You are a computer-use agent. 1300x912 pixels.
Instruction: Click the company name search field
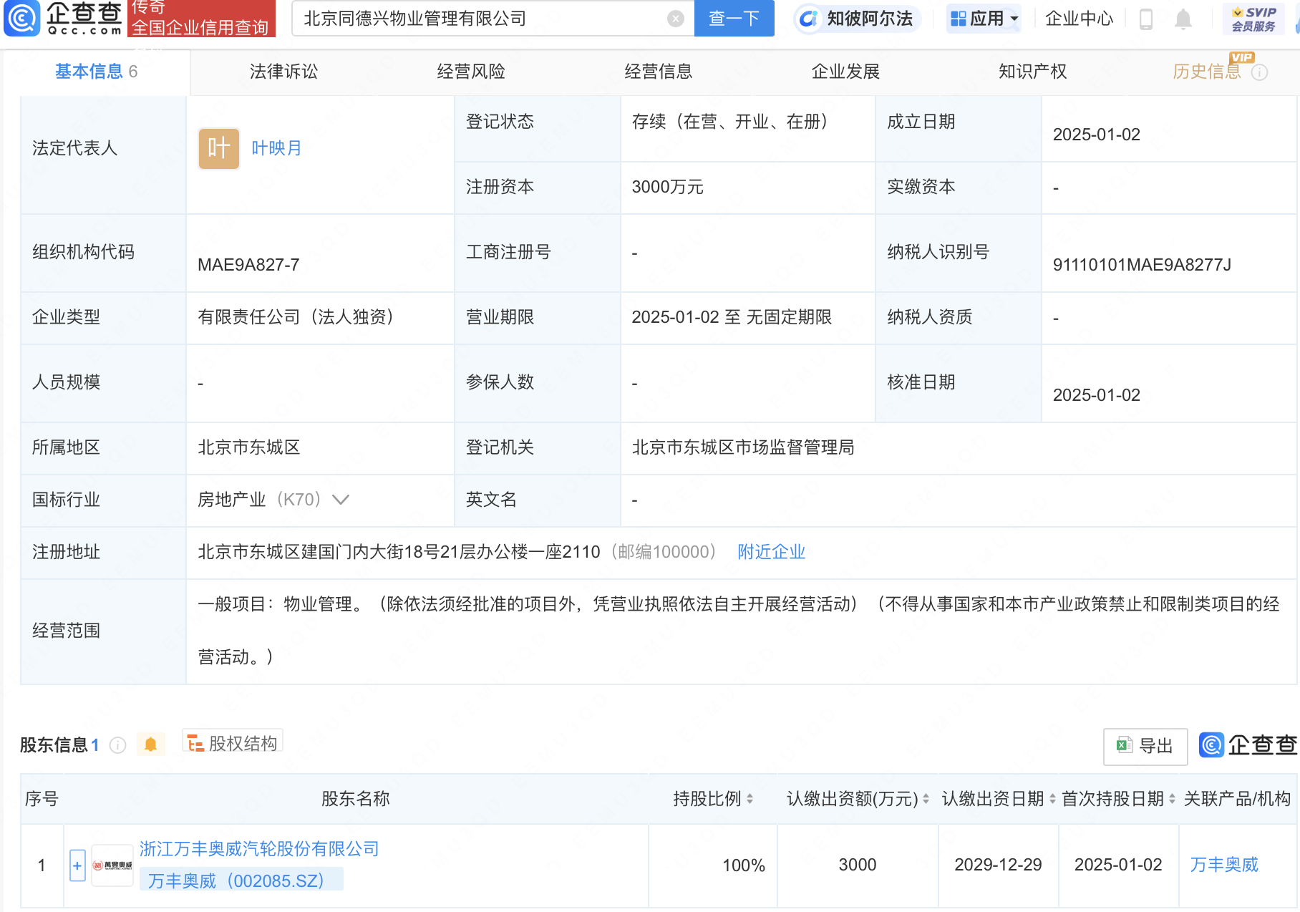480,19
